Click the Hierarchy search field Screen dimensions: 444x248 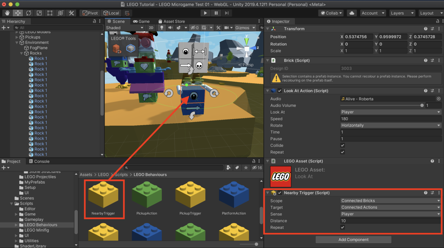(x=59, y=28)
